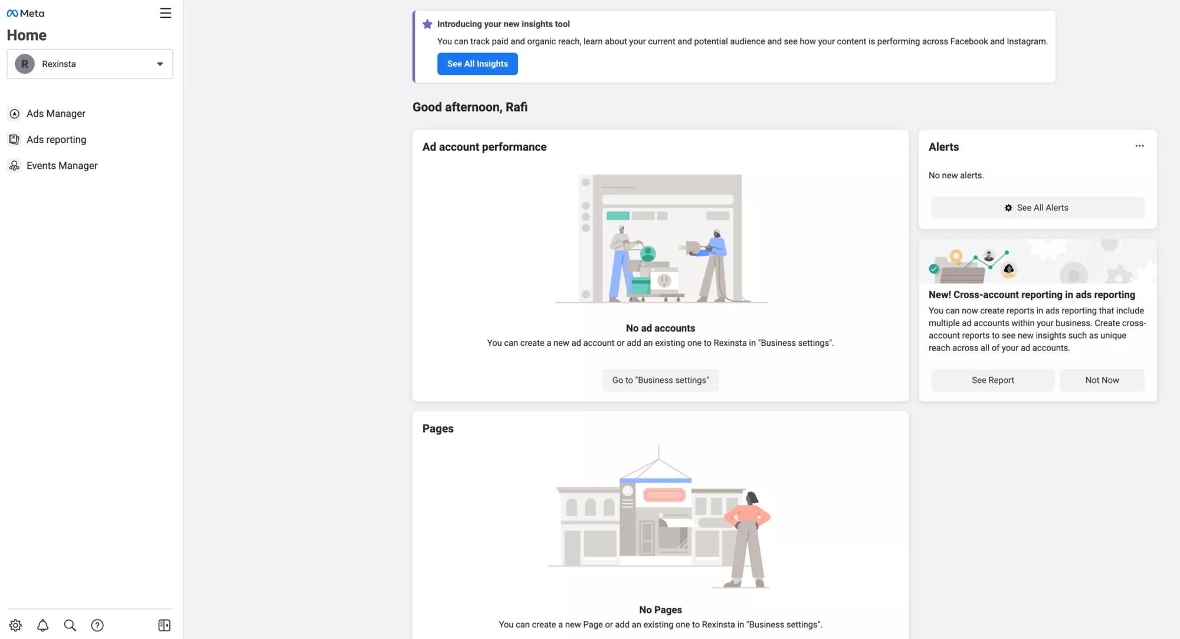1180x639 pixels.
Task: Open Ads Reporting from sidebar
Action: point(56,139)
